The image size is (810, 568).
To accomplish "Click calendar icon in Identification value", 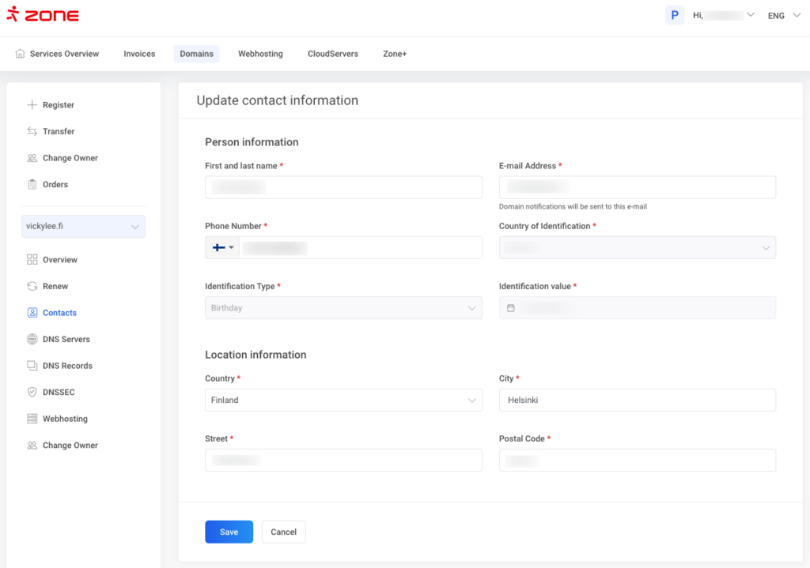I will pyautogui.click(x=511, y=308).
